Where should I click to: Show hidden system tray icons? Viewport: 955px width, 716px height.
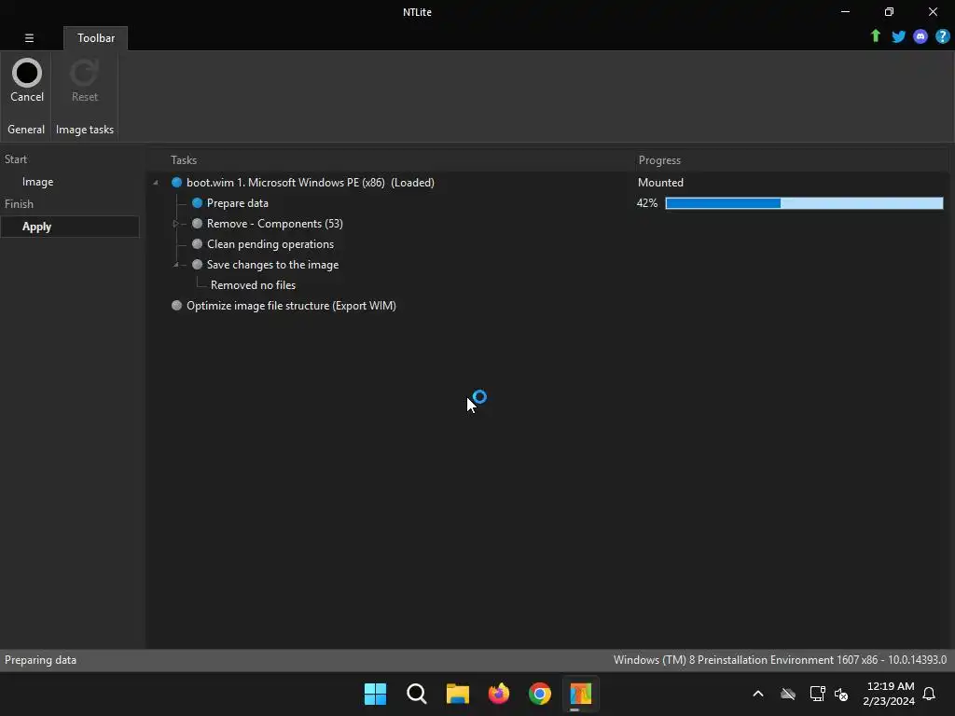(758, 694)
